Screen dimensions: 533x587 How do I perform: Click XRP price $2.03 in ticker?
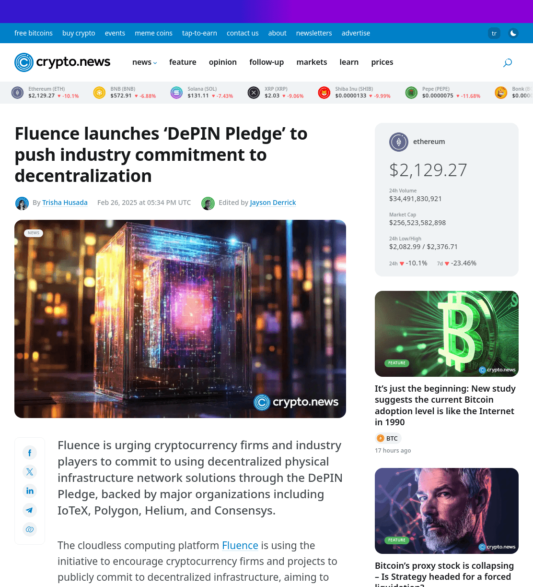click(x=272, y=96)
